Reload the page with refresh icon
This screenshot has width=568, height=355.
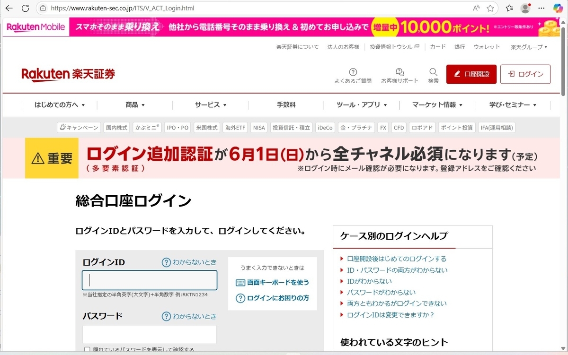click(x=26, y=8)
